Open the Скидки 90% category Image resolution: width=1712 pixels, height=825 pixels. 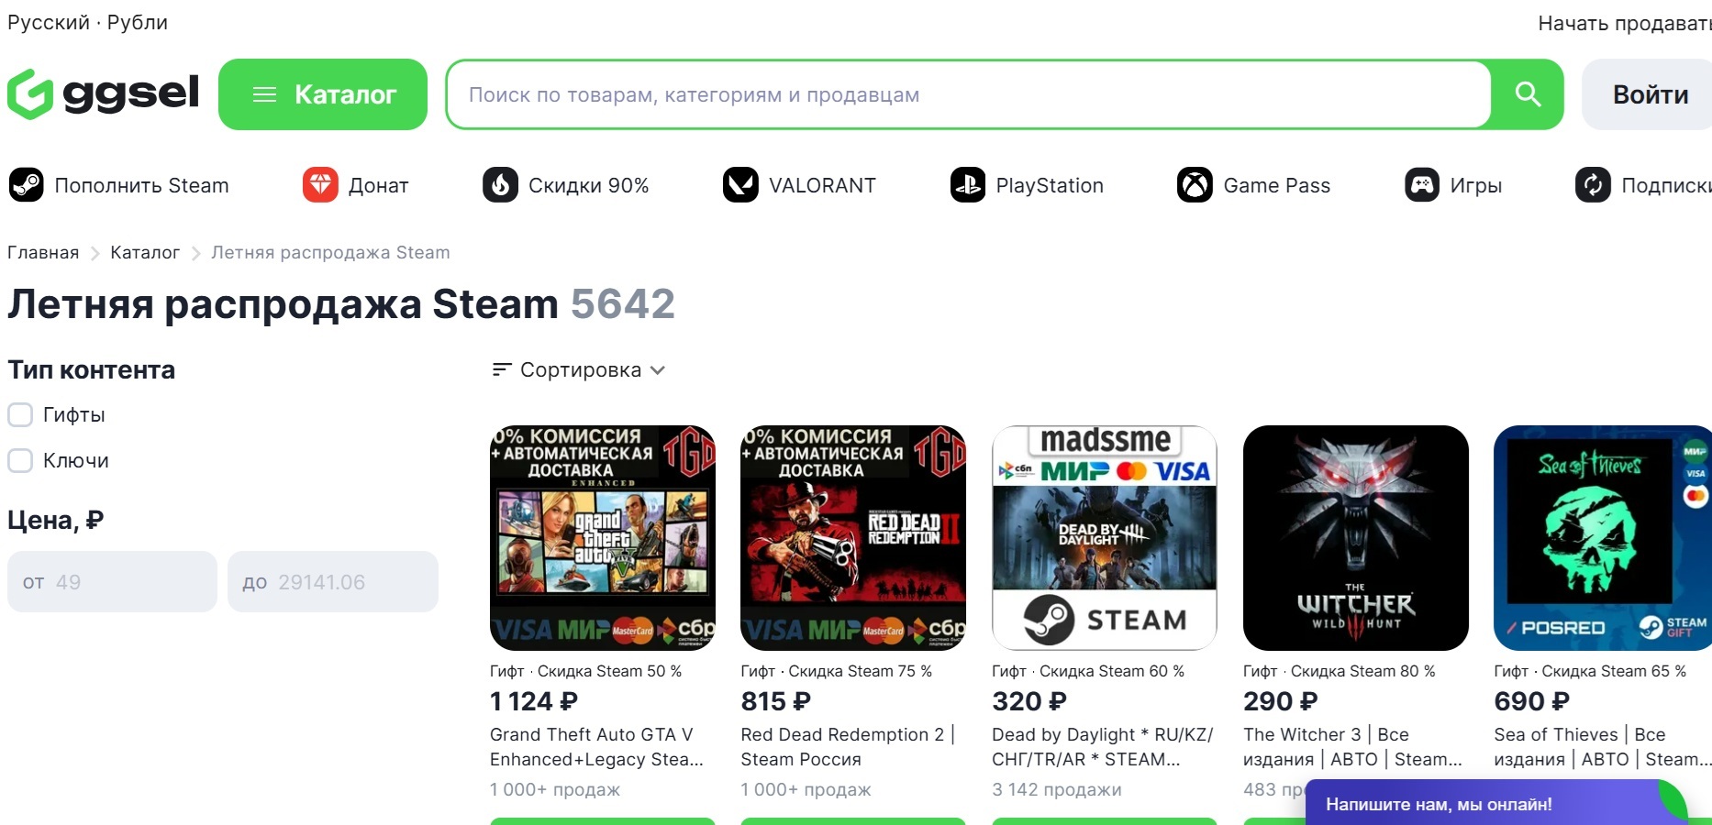click(x=566, y=185)
